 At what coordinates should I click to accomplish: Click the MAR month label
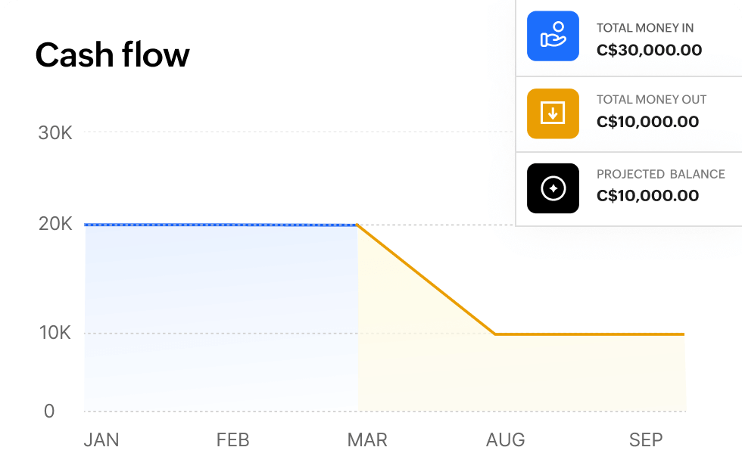pyautogui.click(x=368, y=439)
